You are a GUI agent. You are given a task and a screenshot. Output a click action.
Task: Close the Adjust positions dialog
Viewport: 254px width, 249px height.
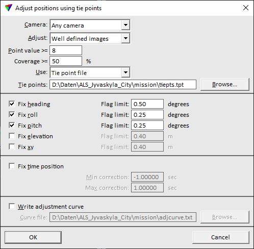(x=246, y=8)
